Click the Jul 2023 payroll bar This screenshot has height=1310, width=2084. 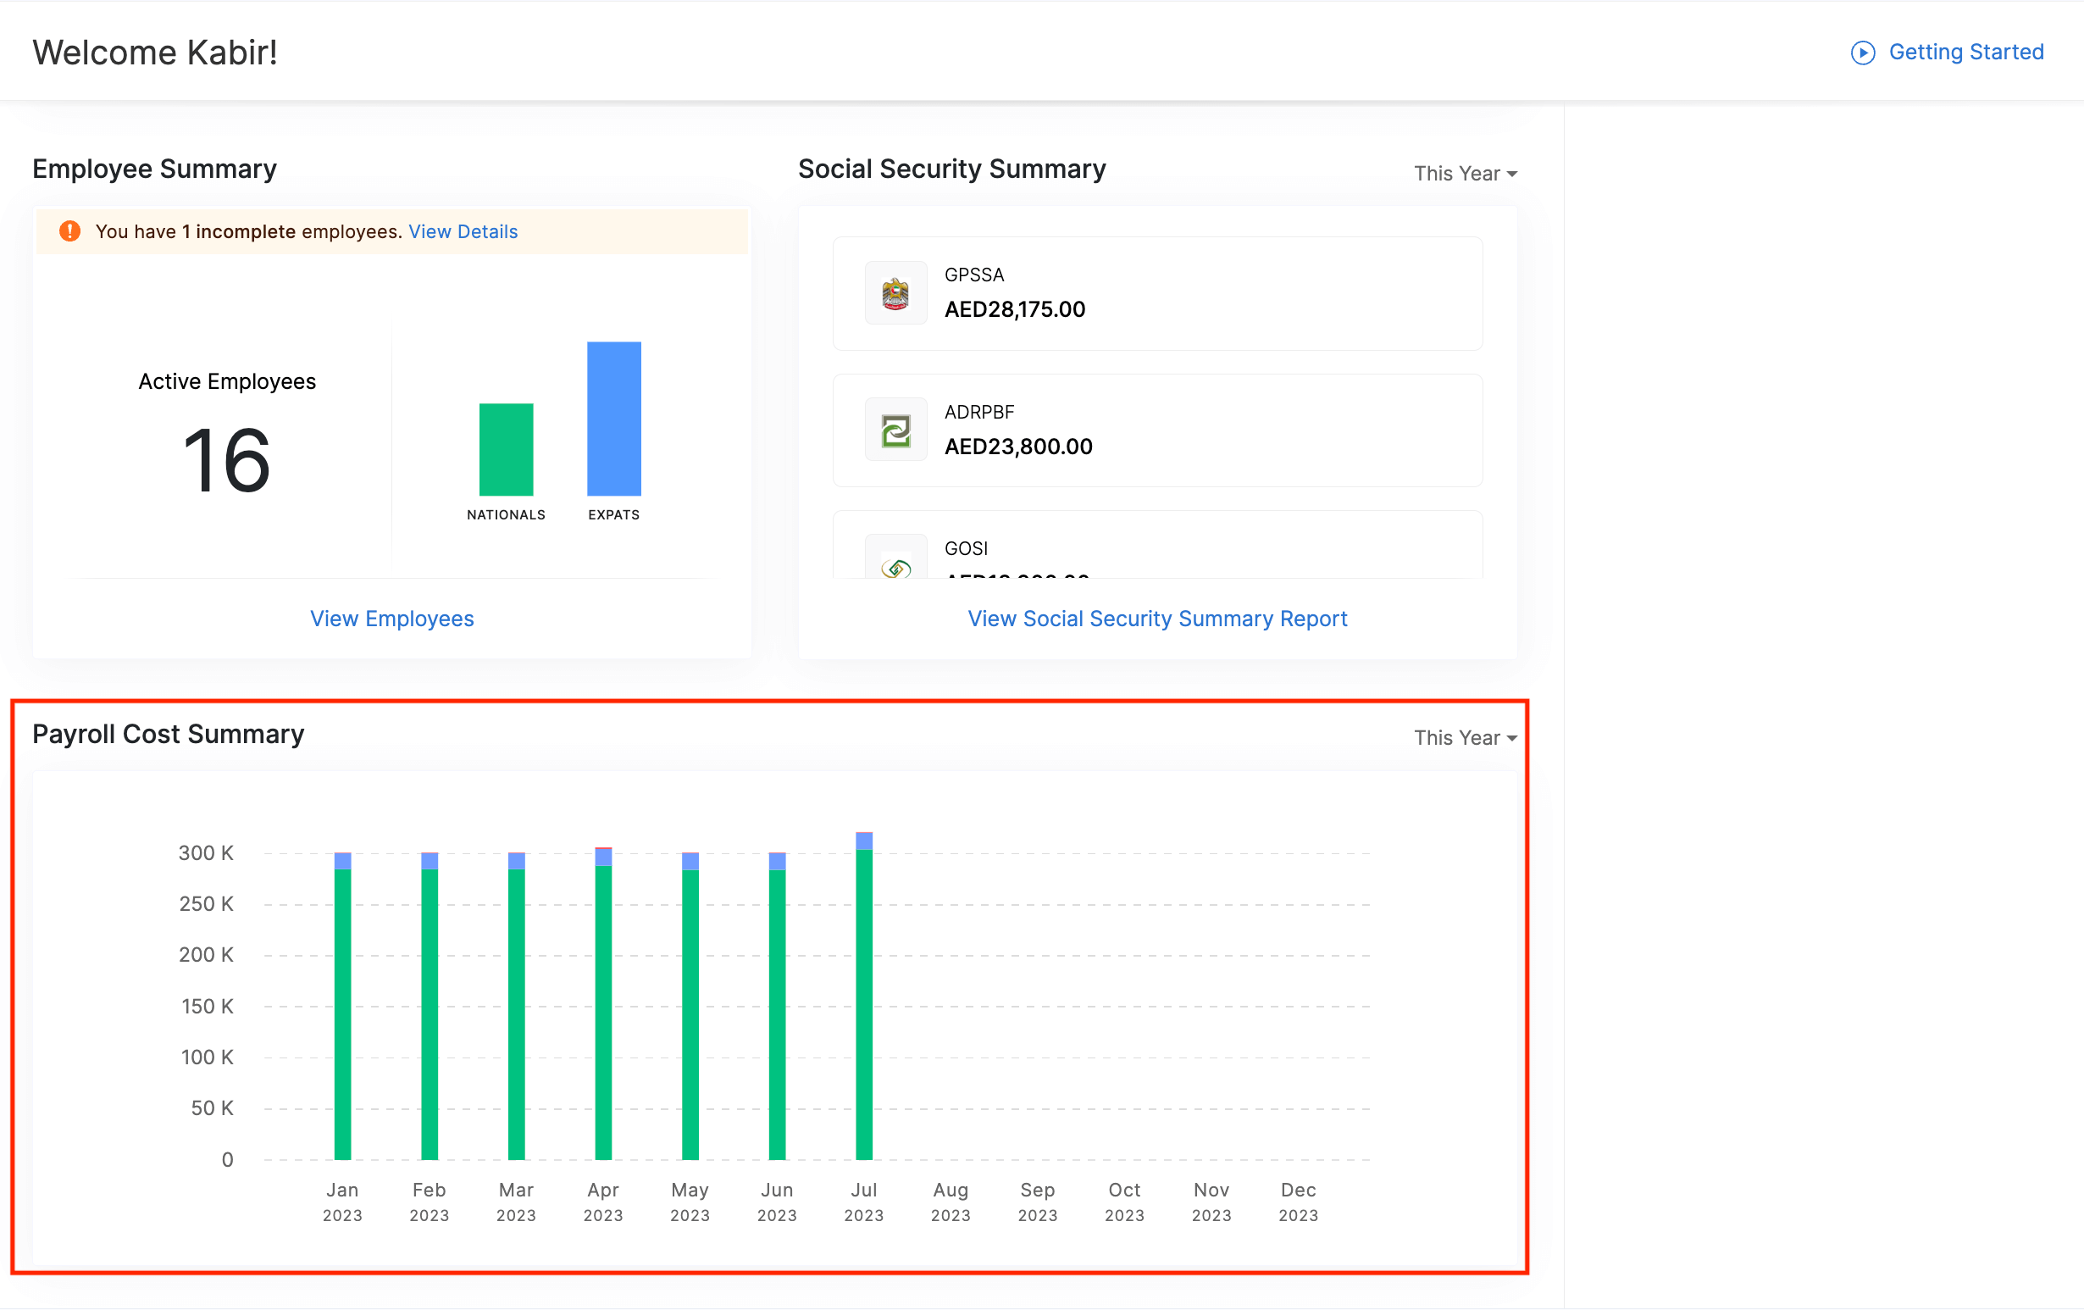[864, 1004]
